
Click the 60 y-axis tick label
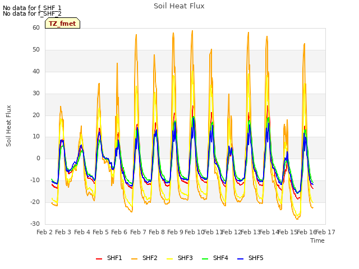click(36, 27)
